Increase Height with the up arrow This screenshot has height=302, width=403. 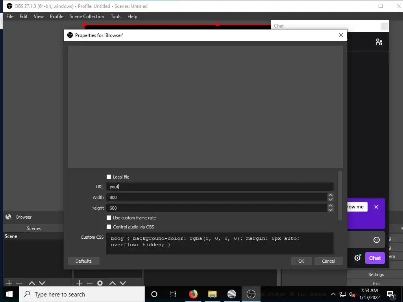(x=331, y=206)
